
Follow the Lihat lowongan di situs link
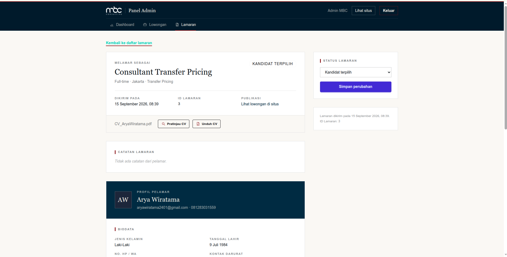(x=260, y=104)
